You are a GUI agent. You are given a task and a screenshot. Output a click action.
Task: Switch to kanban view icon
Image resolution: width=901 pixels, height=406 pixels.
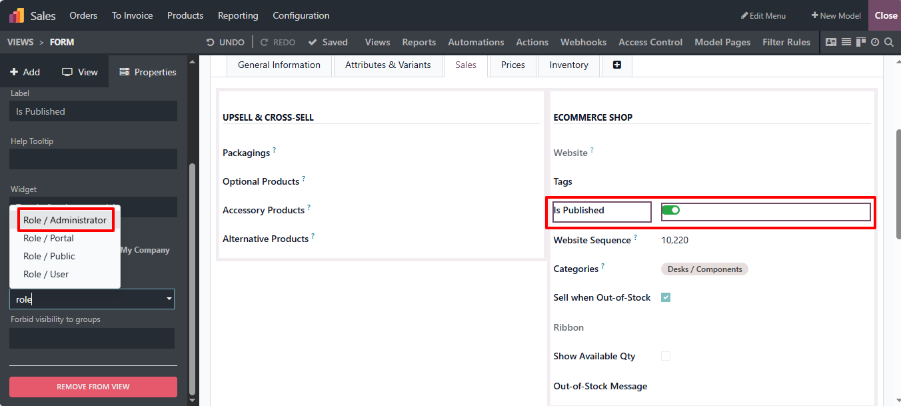[861, 42]
